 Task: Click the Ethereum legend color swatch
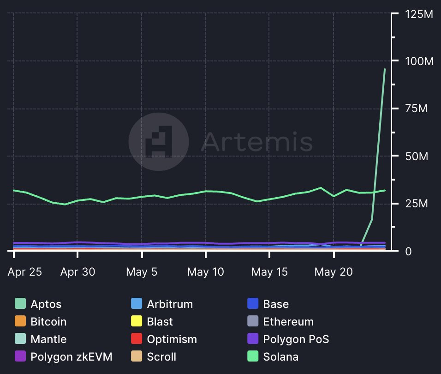tap(253, 321)
